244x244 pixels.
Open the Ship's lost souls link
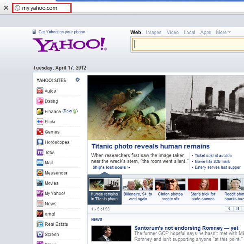point(111,168)
